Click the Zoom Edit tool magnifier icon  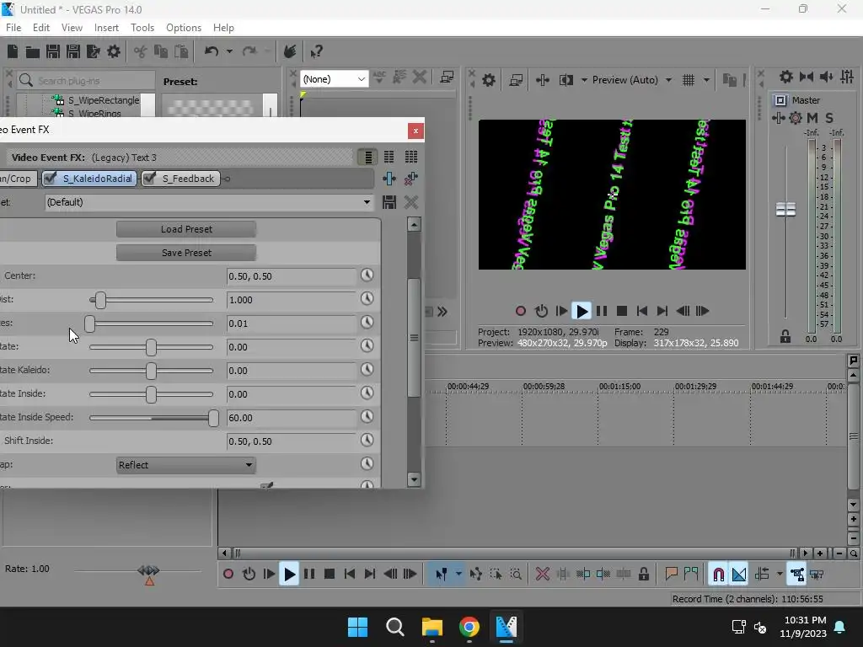click(x=516, y=575)
